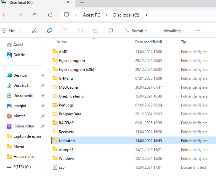This screenshot has height=177, width=216.
Task: Click the Refresh button
Action: pos(50,15)
